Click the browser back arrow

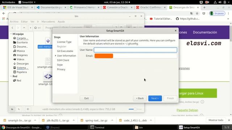(x=4, y=13)
